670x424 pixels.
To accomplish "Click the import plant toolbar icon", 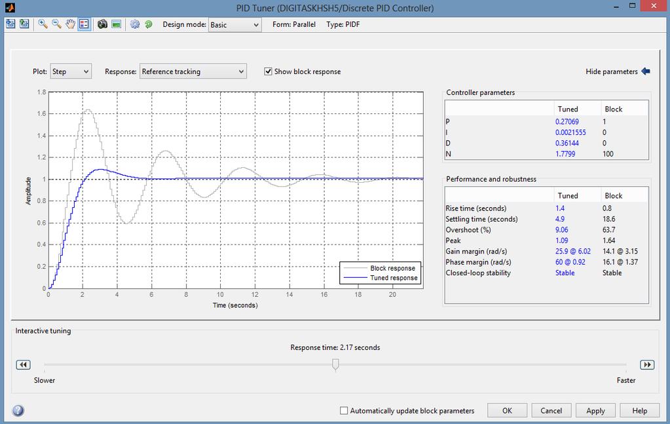I will point(10,24).
